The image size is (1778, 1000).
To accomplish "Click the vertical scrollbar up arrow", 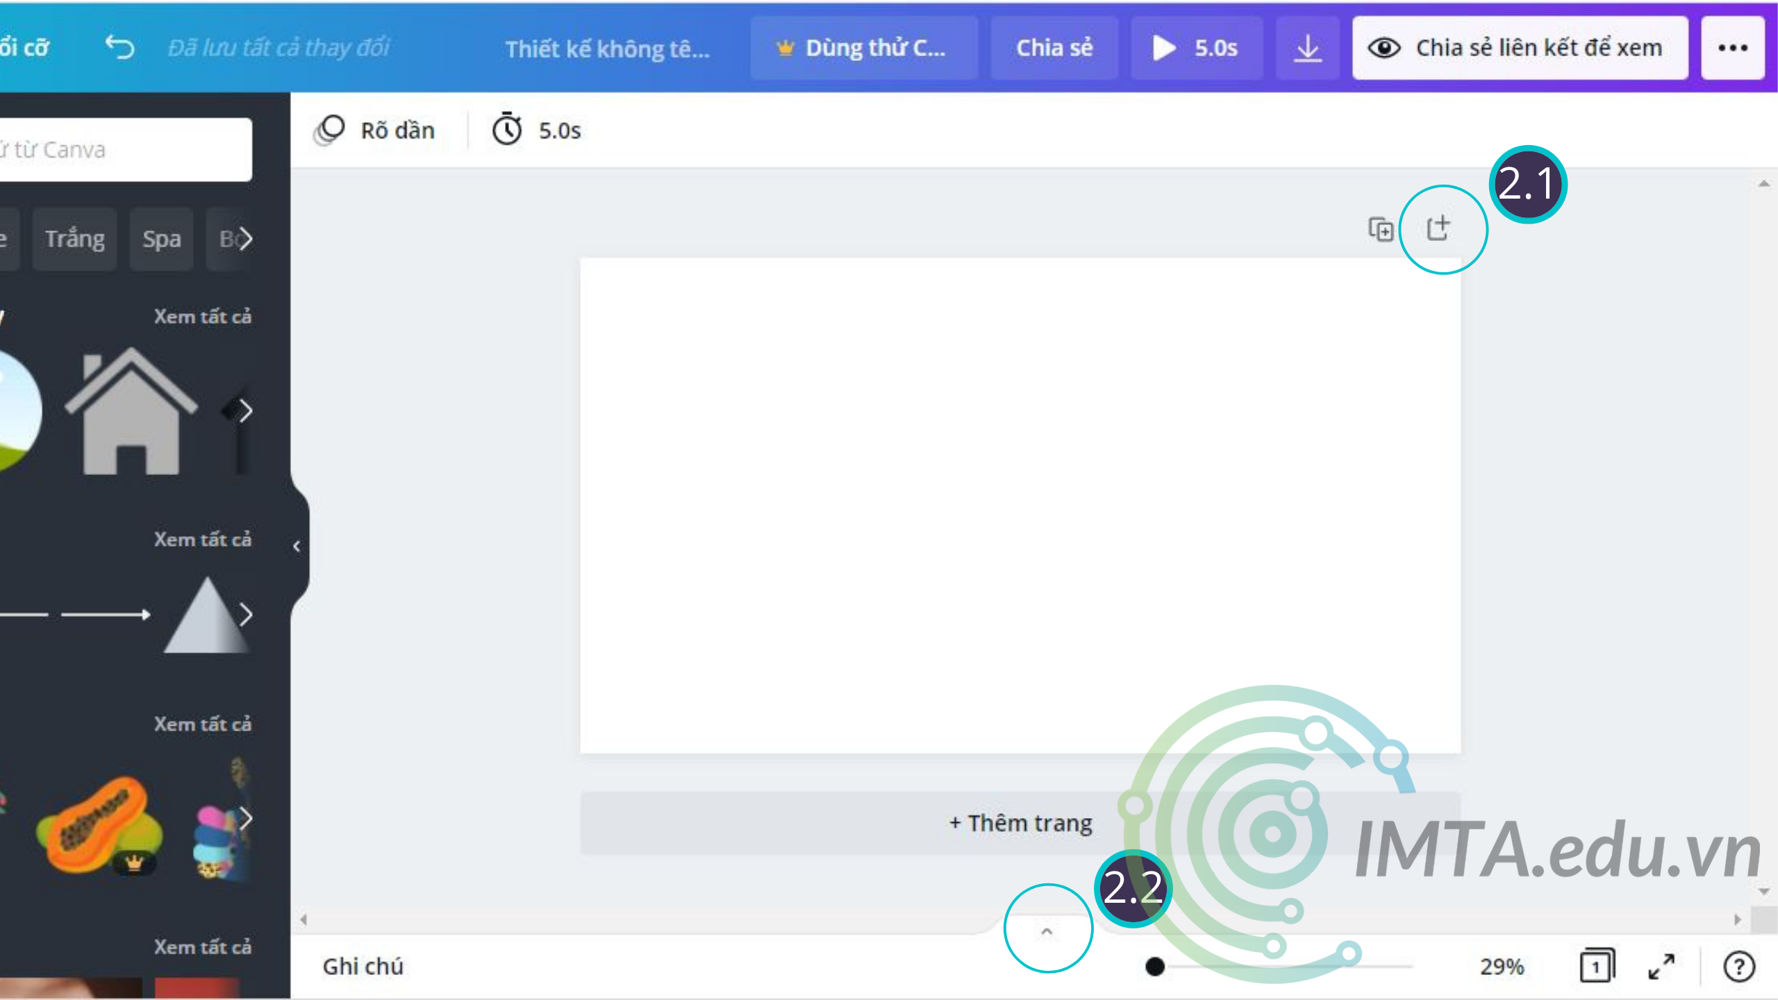I will 1764,184.
